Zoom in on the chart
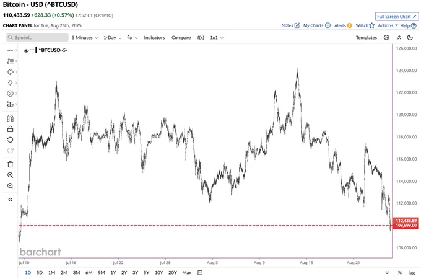The width and height of the screenshot is (421, 279). pos(10,175)
